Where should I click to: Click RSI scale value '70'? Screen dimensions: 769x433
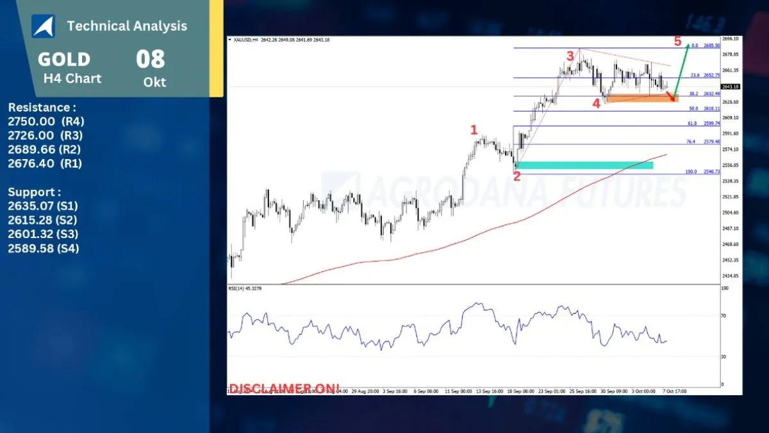[725, 316]
